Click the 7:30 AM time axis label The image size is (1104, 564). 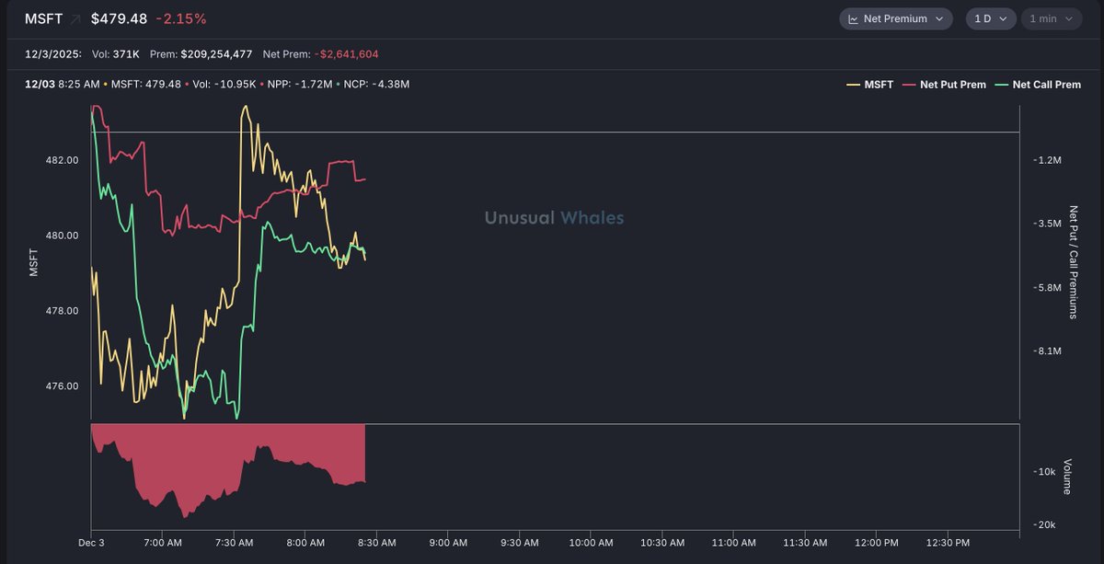pyautogui.click(x=233, y=543)
